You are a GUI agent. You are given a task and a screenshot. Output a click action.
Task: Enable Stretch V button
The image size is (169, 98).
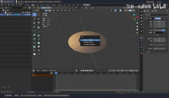162,48
